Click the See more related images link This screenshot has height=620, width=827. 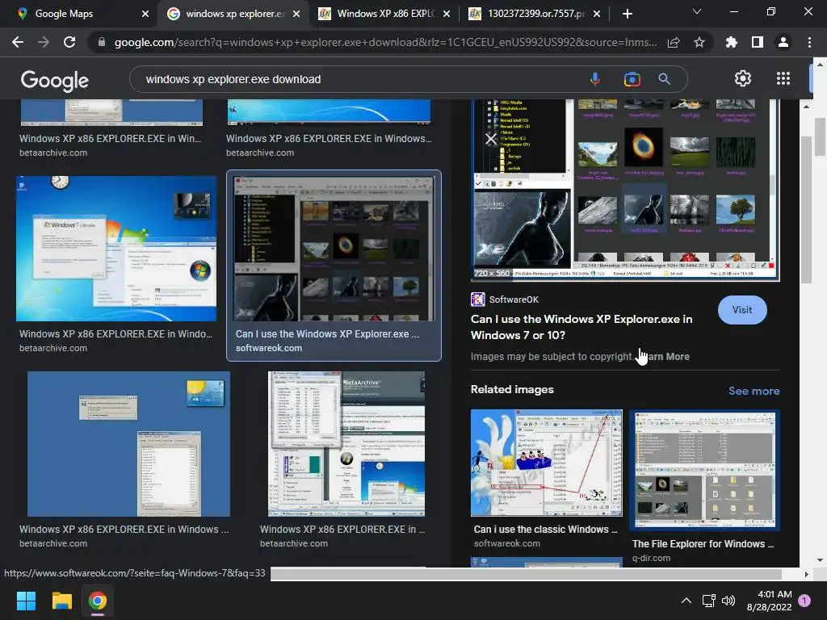pyautogui.click(x=754, y=391)
